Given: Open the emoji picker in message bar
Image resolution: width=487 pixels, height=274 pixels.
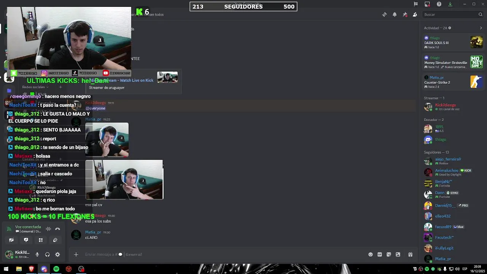Looking at the screenshot, I should click(371, 255).
